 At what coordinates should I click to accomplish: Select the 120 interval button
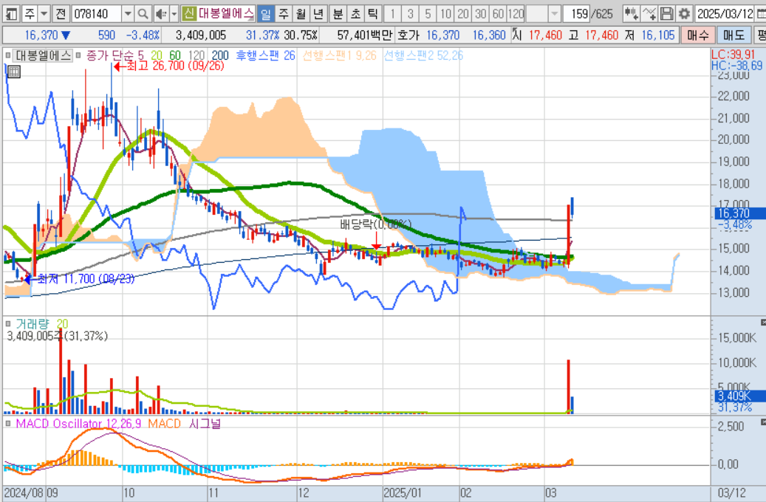[516, 14]
